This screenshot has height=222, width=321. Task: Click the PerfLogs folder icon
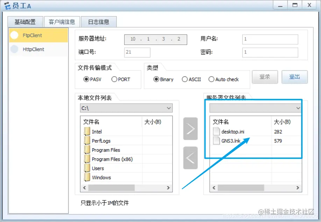click(x=87, y=141)
